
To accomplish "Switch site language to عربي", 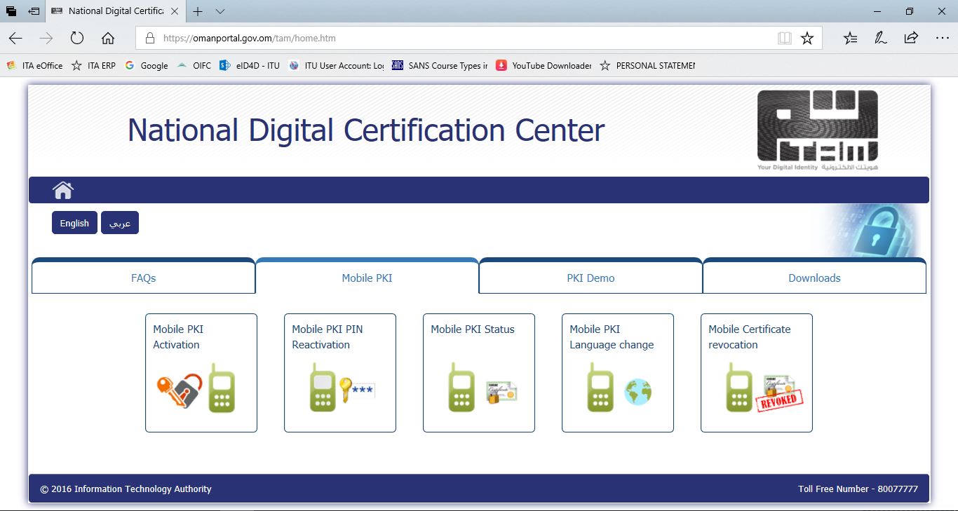I will coord(120,223).
